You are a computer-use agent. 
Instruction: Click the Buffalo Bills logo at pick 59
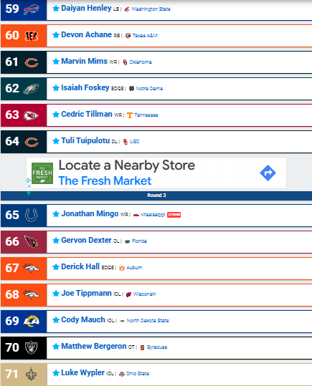(31, 9)
